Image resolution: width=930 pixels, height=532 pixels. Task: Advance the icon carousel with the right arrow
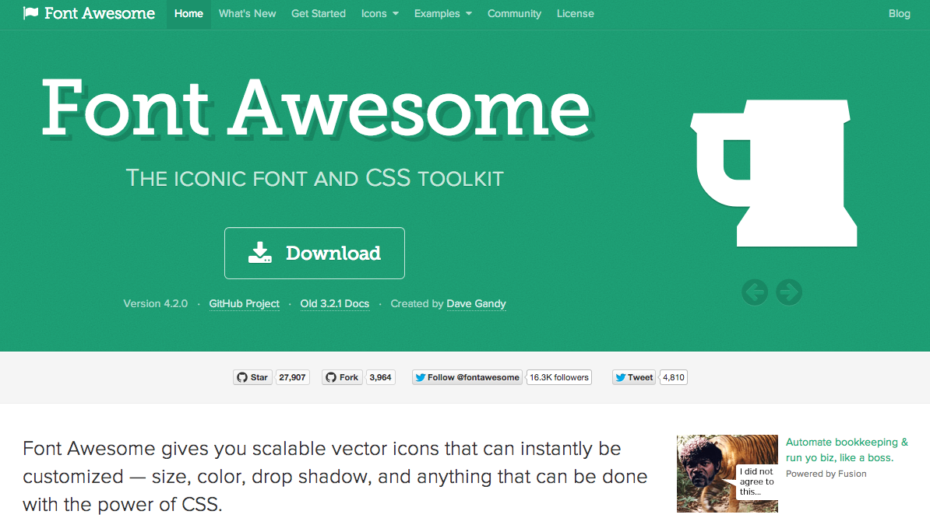tap(788, 292)
